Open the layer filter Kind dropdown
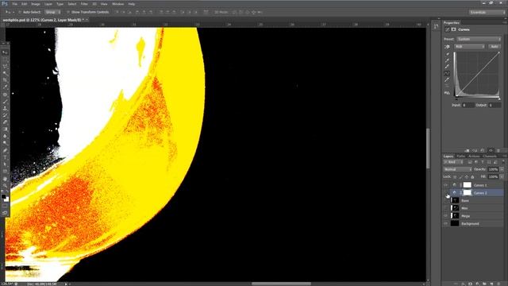Screen dimensions: 508x286 [x=453, y=162]
